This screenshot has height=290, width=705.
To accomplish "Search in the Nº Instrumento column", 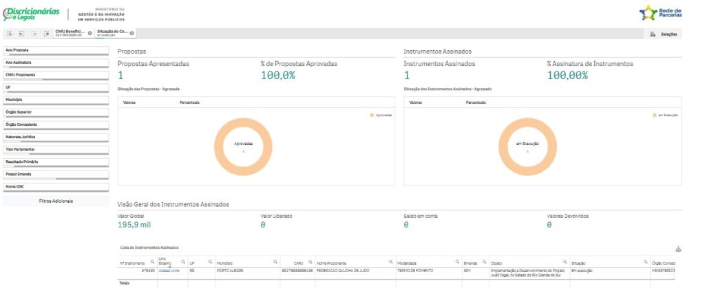I will tap(152, 262).
